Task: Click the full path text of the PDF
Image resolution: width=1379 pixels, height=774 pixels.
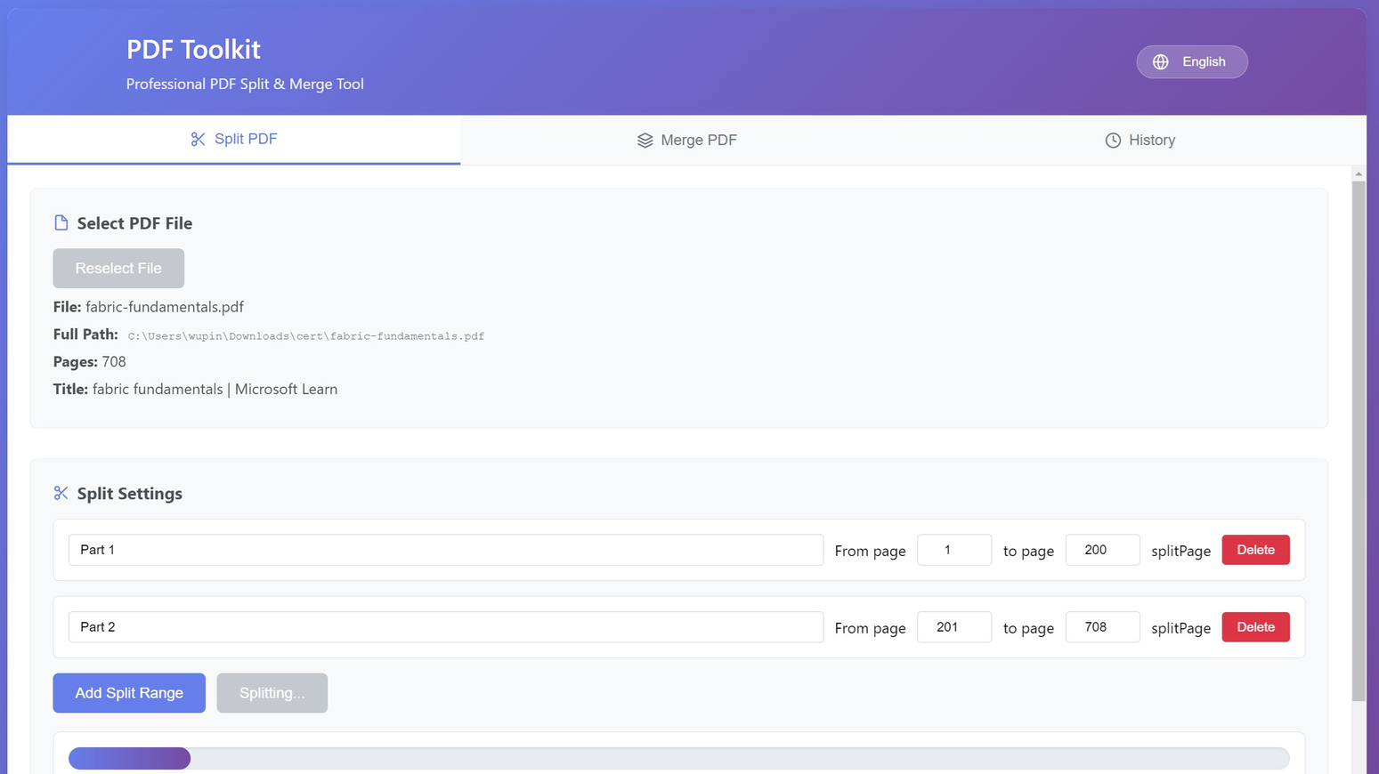Action: tap(306, 336)
